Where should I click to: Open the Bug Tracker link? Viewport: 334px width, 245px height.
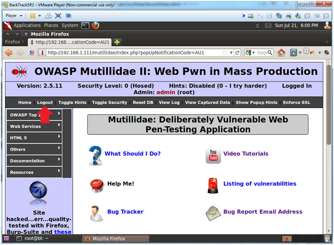pyautogui.click(x=125, y=211)
